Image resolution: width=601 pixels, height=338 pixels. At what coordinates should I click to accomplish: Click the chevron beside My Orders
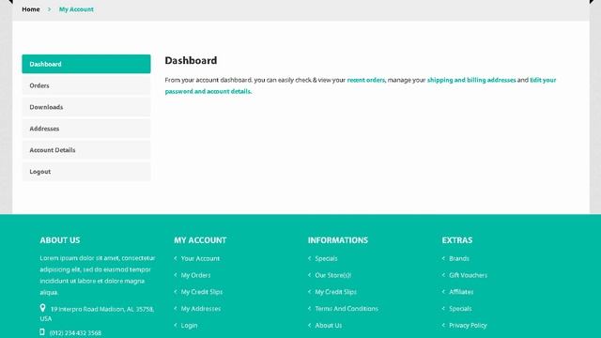[176, 275]
